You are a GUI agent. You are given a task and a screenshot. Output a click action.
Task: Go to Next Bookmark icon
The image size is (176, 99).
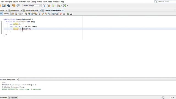coord(46,14)
